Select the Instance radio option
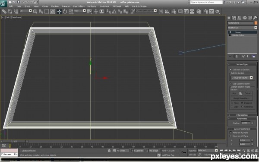The width and height of the screenshot is (259, 162). coord(242,103)
